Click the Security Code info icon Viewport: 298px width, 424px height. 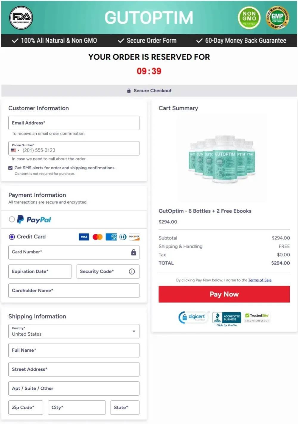click(131, 271)
